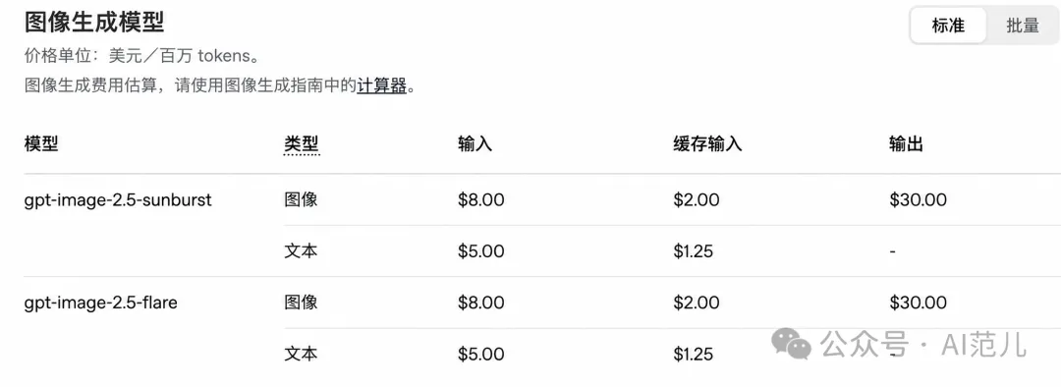Open the 计算器 link

(381, 85)
